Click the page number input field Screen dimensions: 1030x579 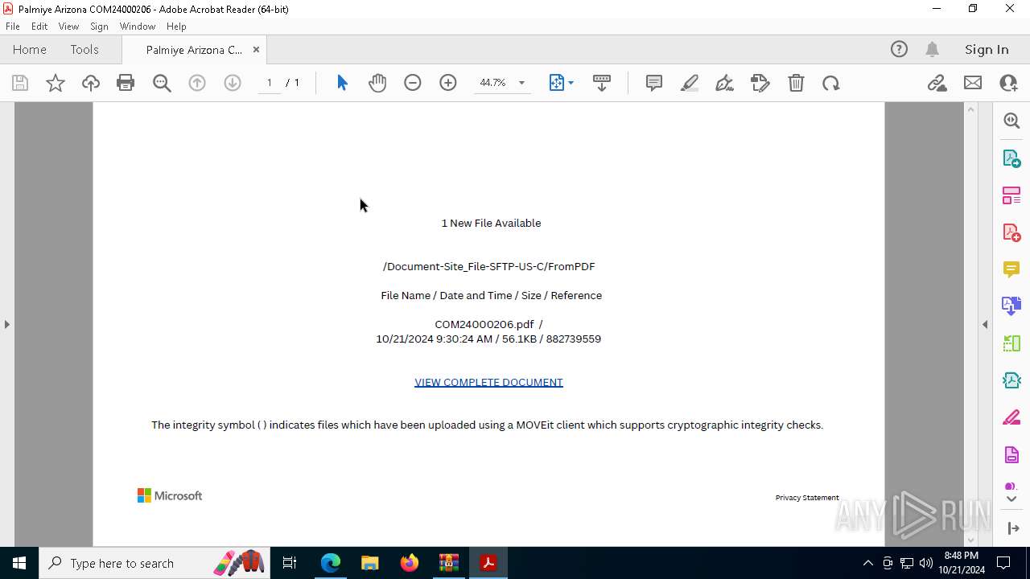(270, 83)
